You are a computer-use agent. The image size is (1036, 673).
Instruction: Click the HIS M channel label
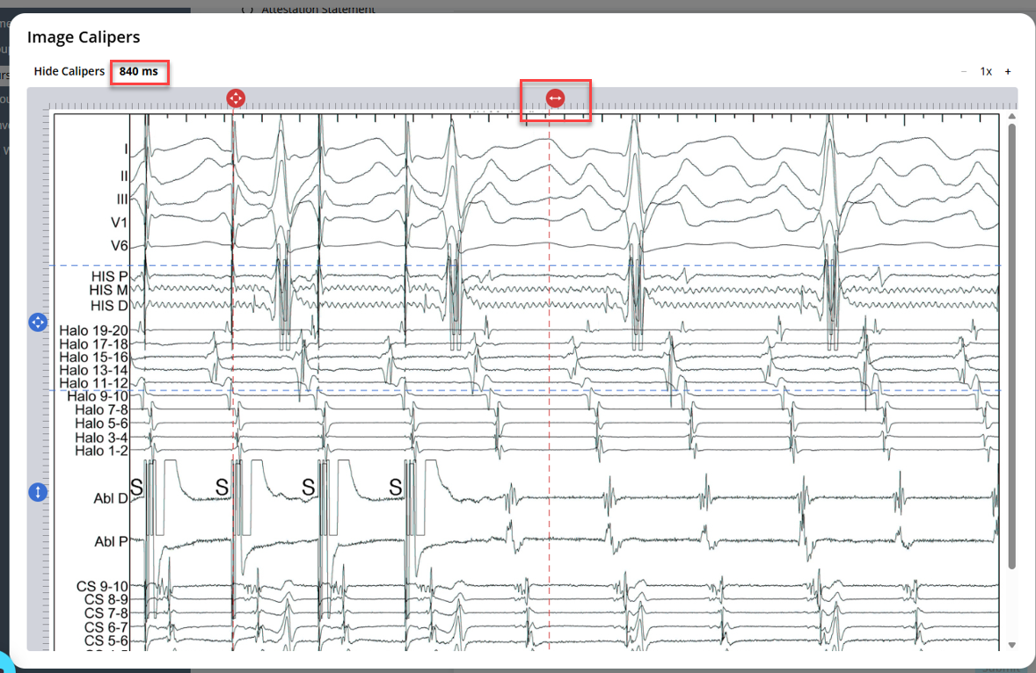(108, 290)
